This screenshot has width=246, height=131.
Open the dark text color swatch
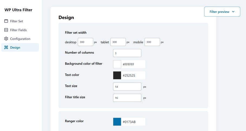coord(117,75)
